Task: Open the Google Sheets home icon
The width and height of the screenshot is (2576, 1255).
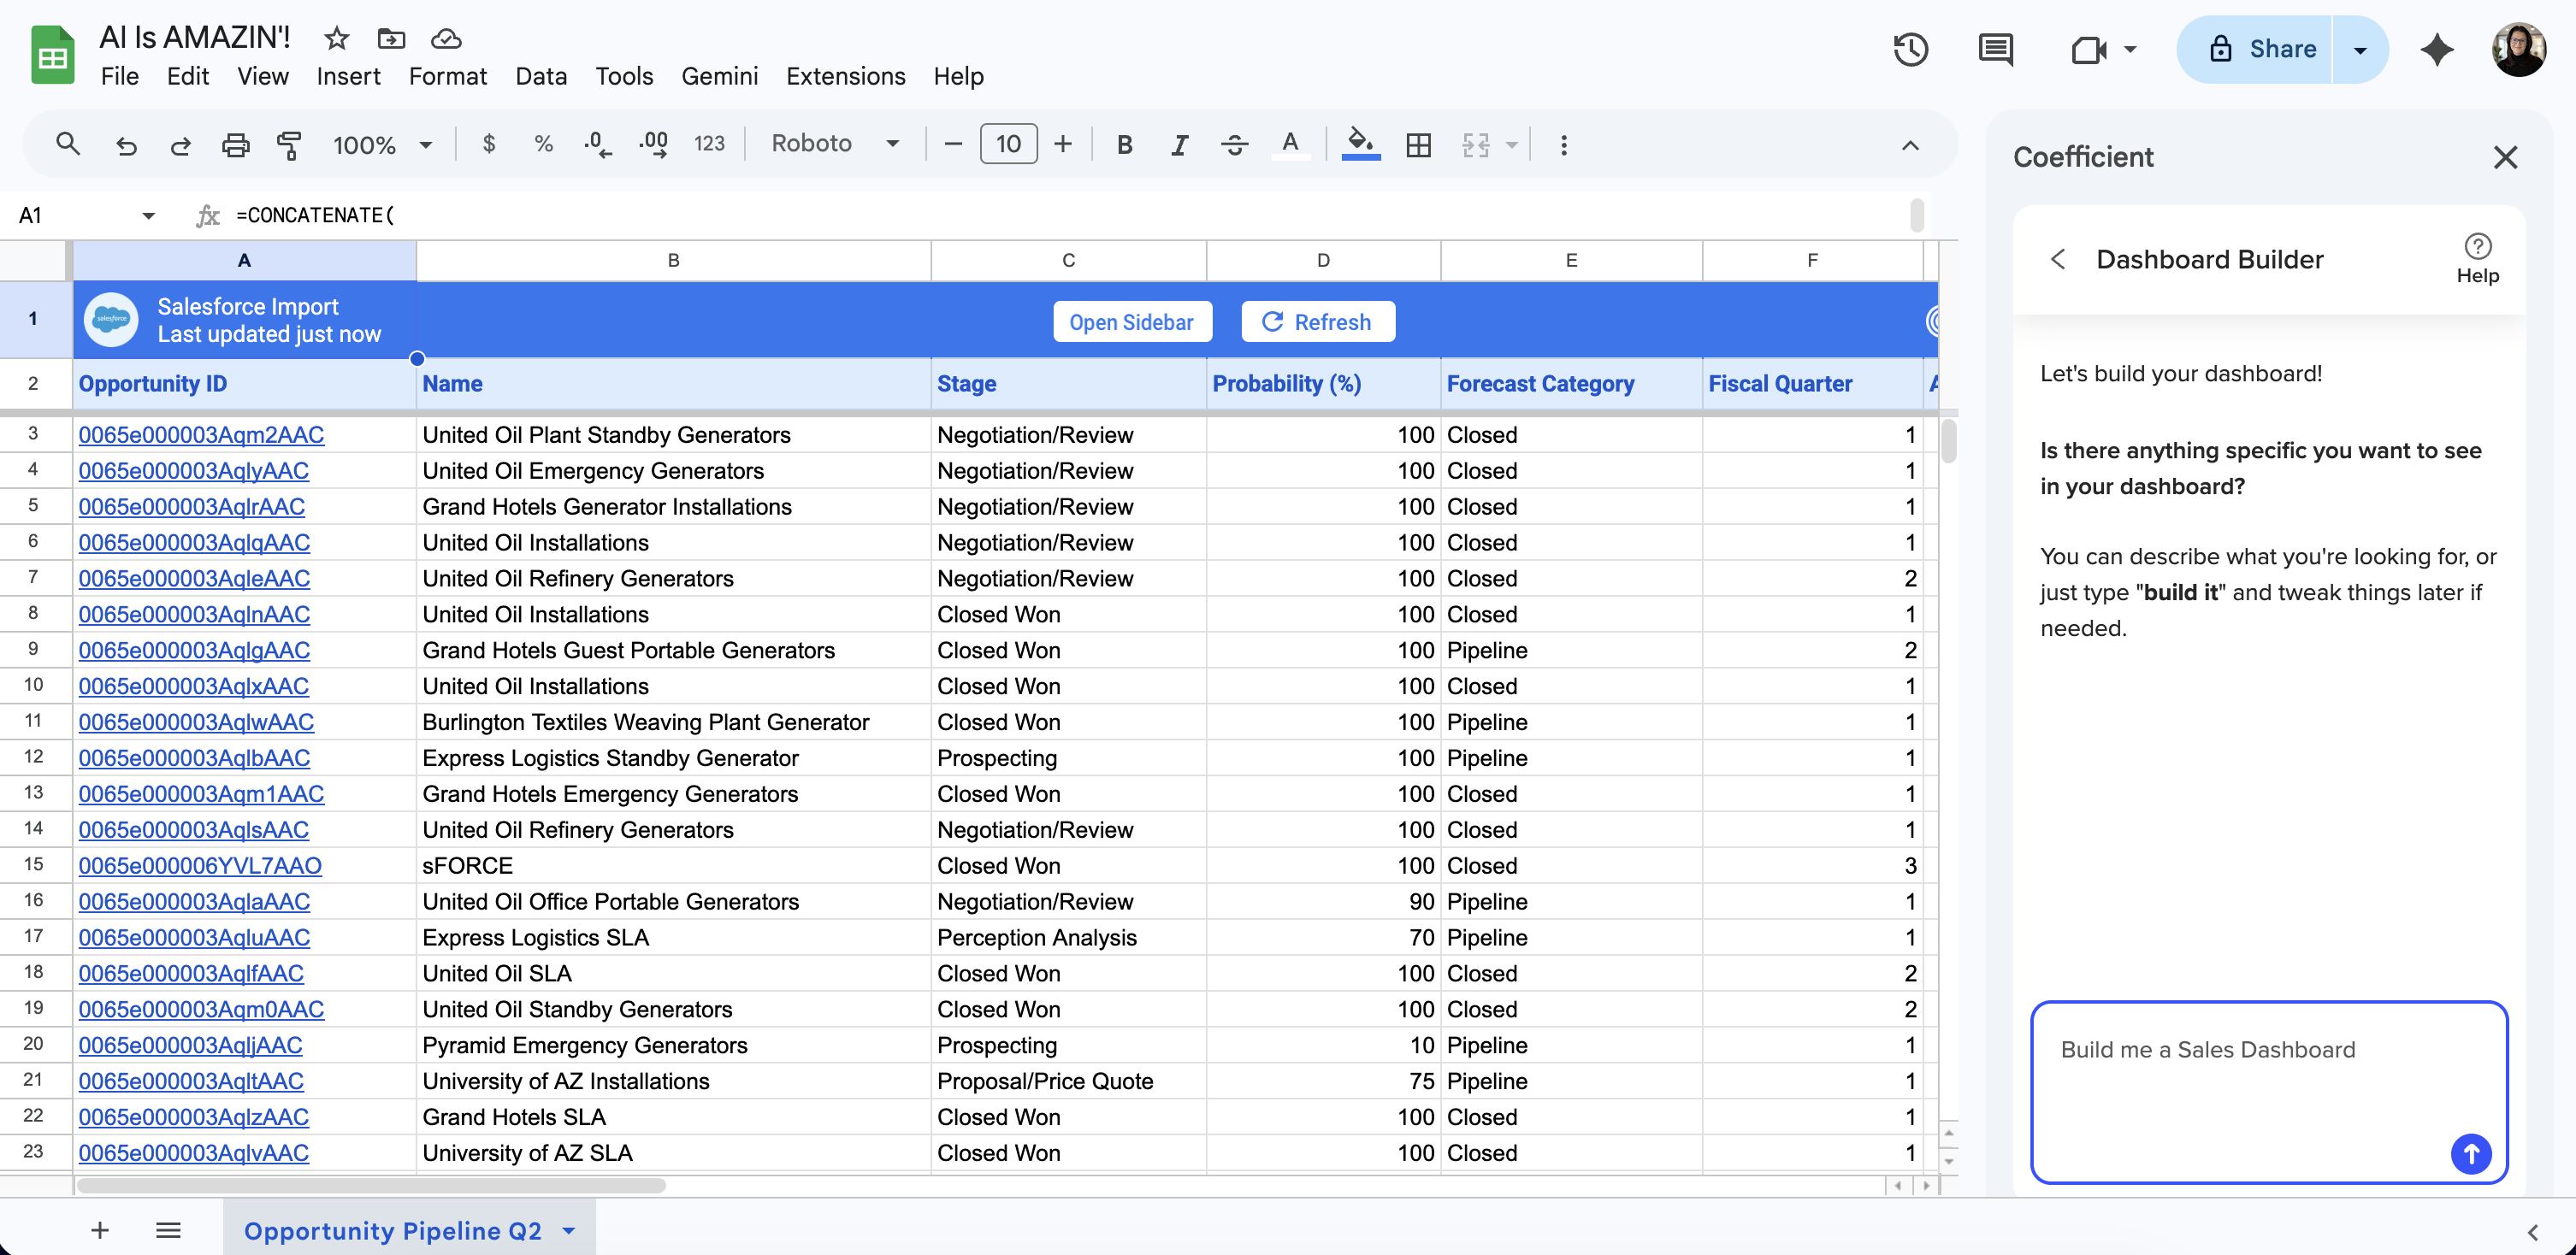Action: 53,55
